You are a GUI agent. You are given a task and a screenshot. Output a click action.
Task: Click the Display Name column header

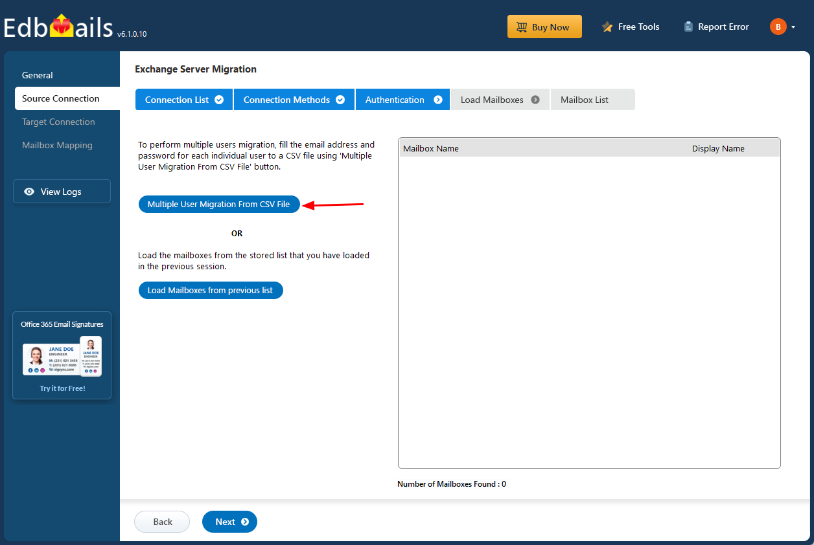tap(718, 148)
